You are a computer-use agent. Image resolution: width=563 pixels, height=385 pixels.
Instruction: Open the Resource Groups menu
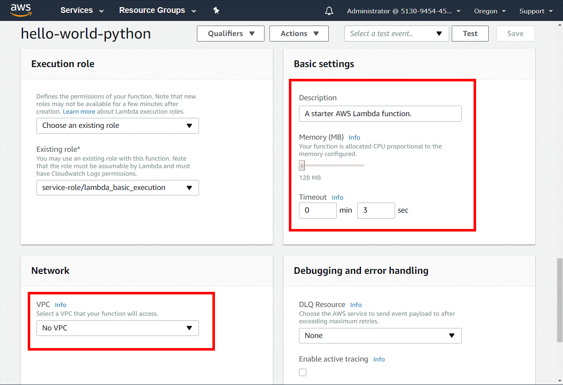[157, 10]
